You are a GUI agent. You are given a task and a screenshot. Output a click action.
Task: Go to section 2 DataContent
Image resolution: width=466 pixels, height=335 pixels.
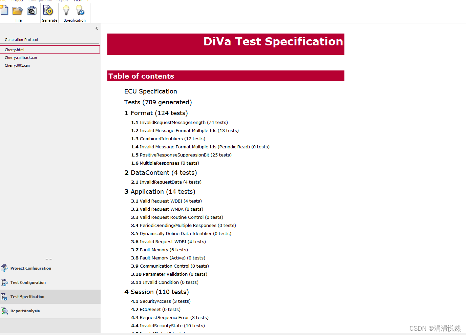pyautogui.click(x=161, y=173)
